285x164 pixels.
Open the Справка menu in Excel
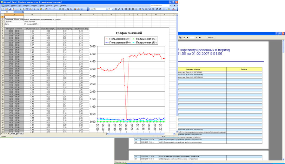[x=63, y=6]
